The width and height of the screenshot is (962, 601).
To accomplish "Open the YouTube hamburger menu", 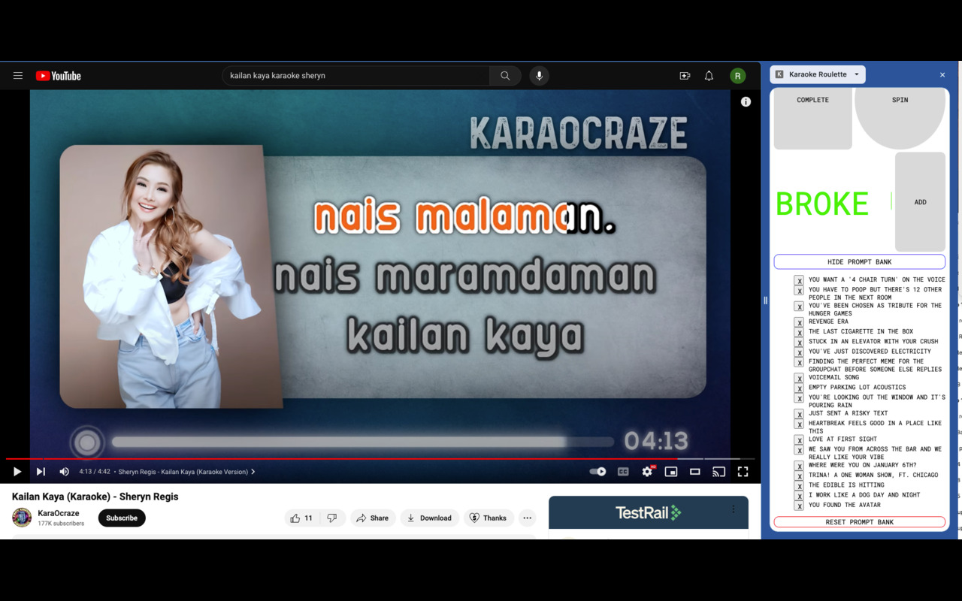I will click(18, 75).
